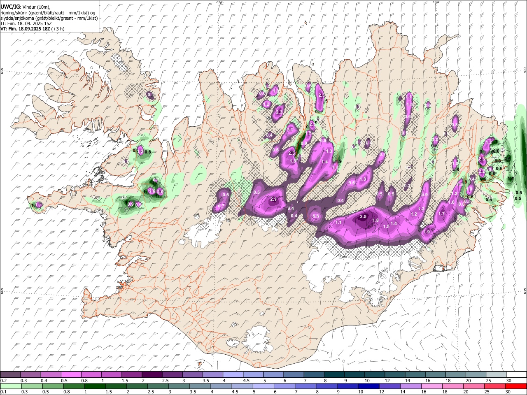The height and width of the screenshot is (395, 527).
Task: Click the '64N' latitude label on the right edge
Action: coord(525,290)
